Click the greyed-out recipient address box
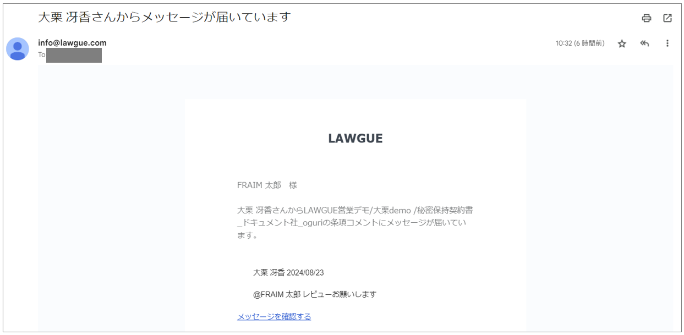 74,55
